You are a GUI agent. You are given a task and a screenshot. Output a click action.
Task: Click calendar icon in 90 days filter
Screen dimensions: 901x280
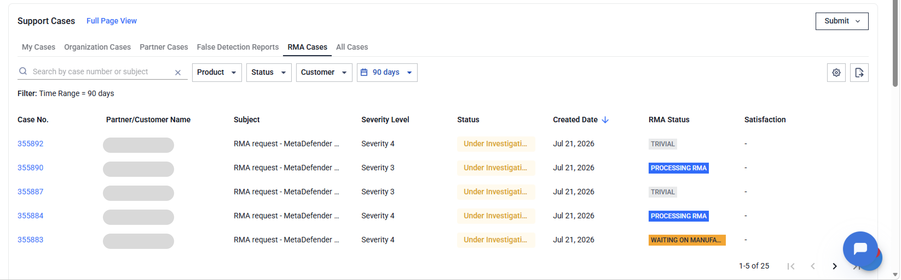(364, 72)
